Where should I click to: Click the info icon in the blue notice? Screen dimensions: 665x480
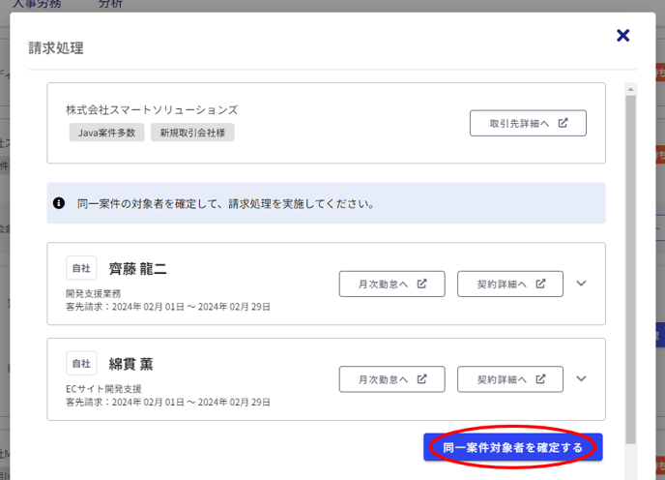click(59, 204)
